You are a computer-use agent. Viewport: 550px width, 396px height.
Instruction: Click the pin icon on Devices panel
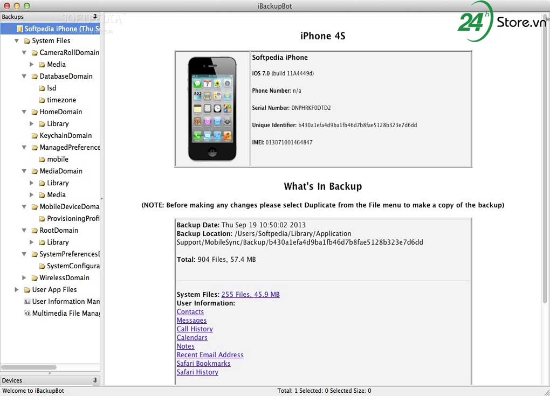[x=95, y=381]
